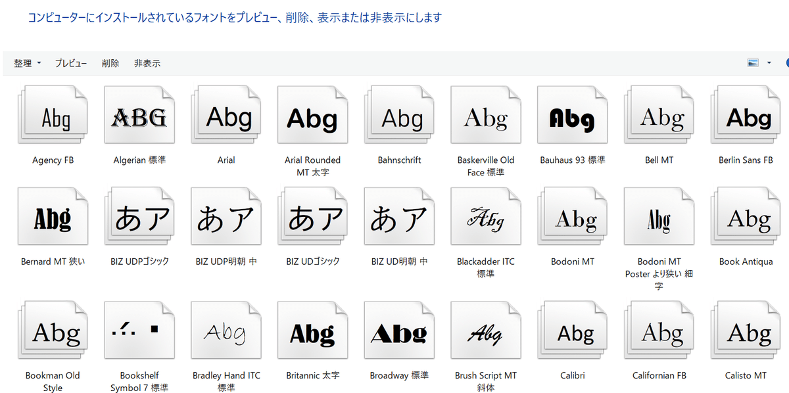Viewport: 789px width, 393px height.
Task: Click the view mode icon button
Action: (753, 63)
